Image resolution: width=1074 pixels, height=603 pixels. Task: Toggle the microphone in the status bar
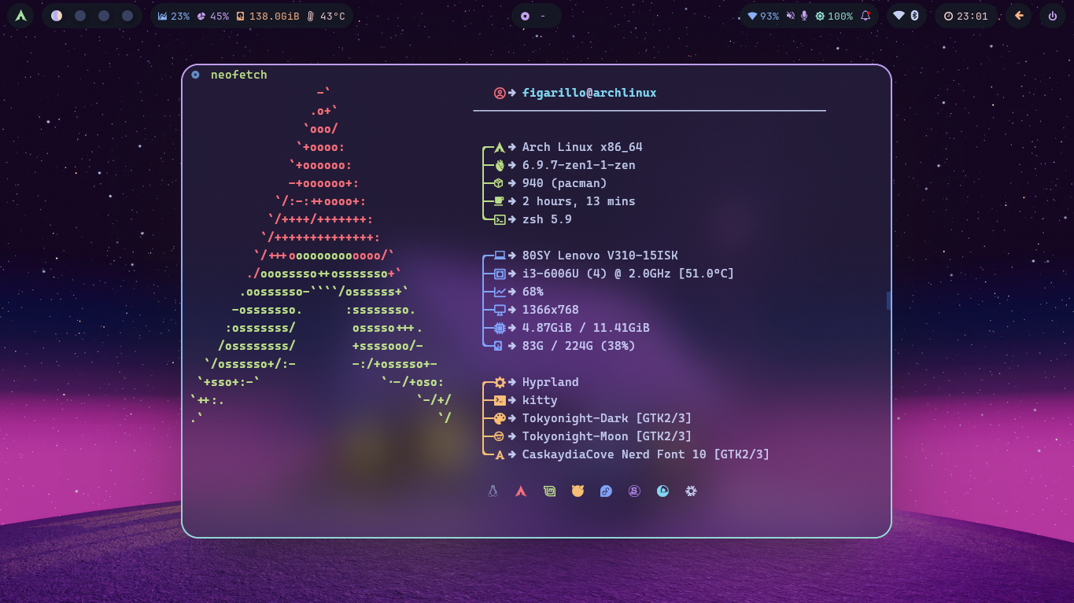(x=804, y=16)
